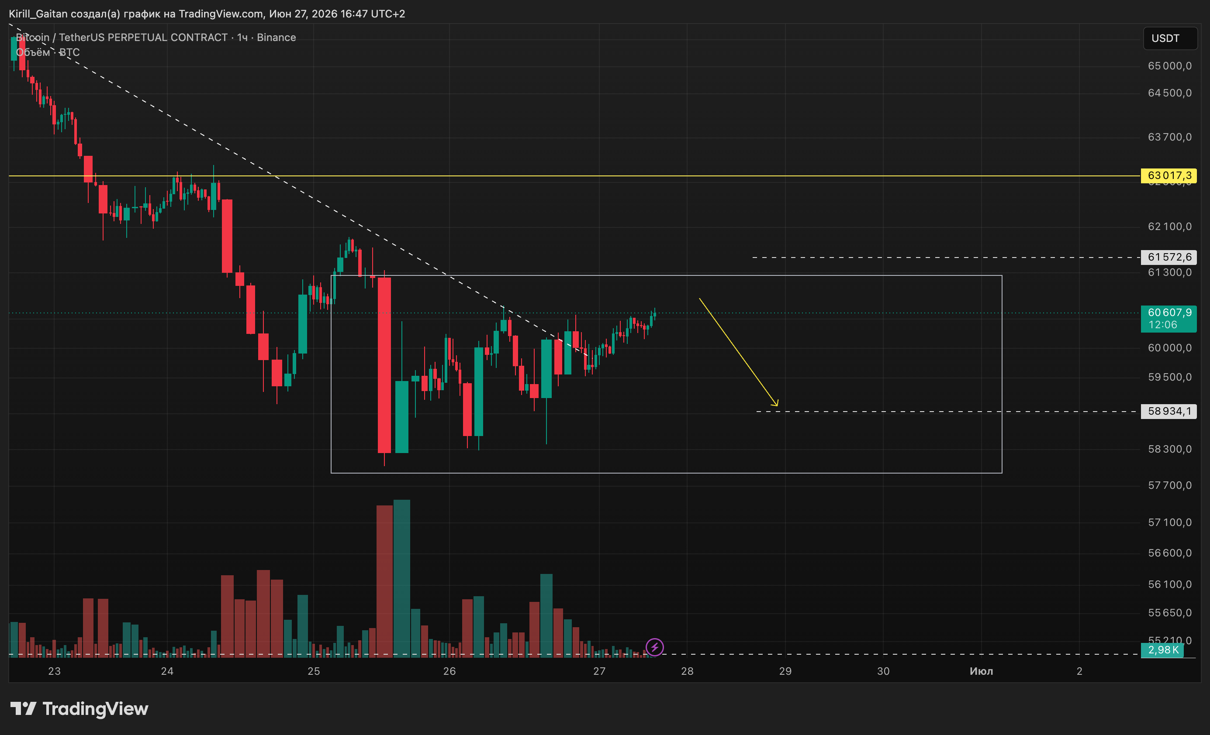Open the USDT currency selector

coord(1170,38)
